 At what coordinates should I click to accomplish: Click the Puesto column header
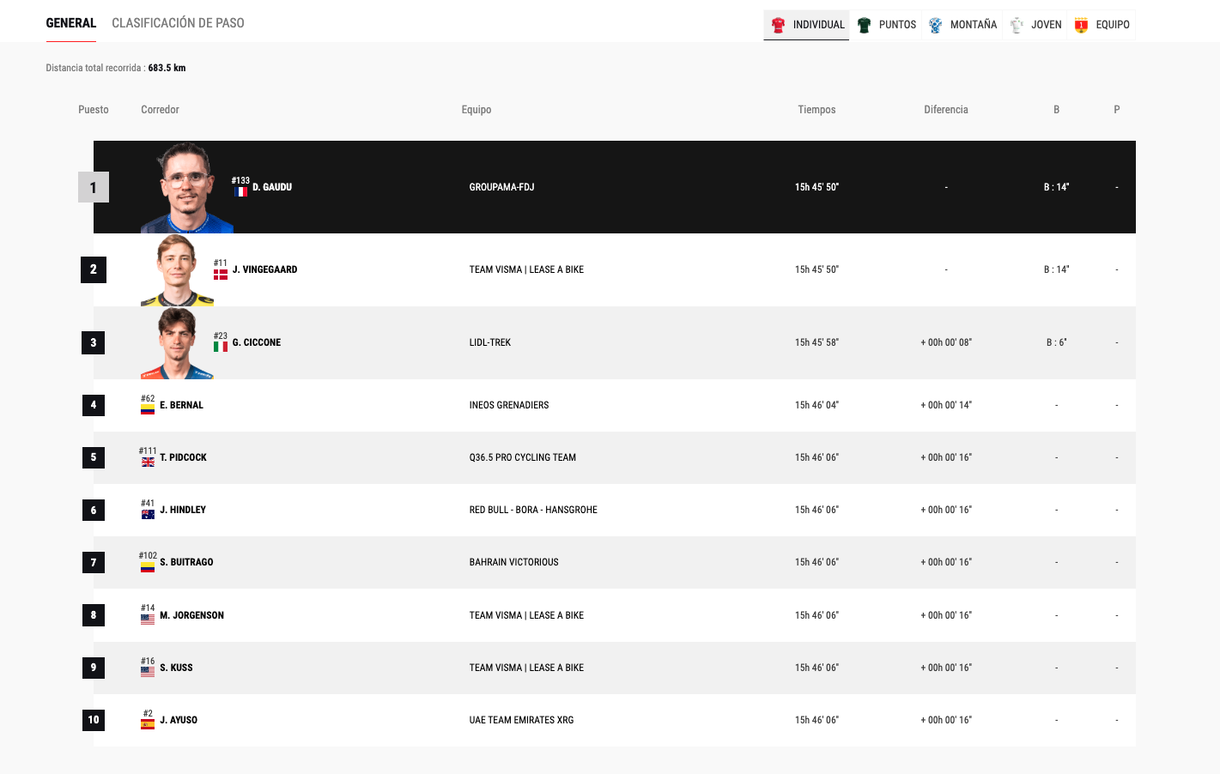point(94,110)
